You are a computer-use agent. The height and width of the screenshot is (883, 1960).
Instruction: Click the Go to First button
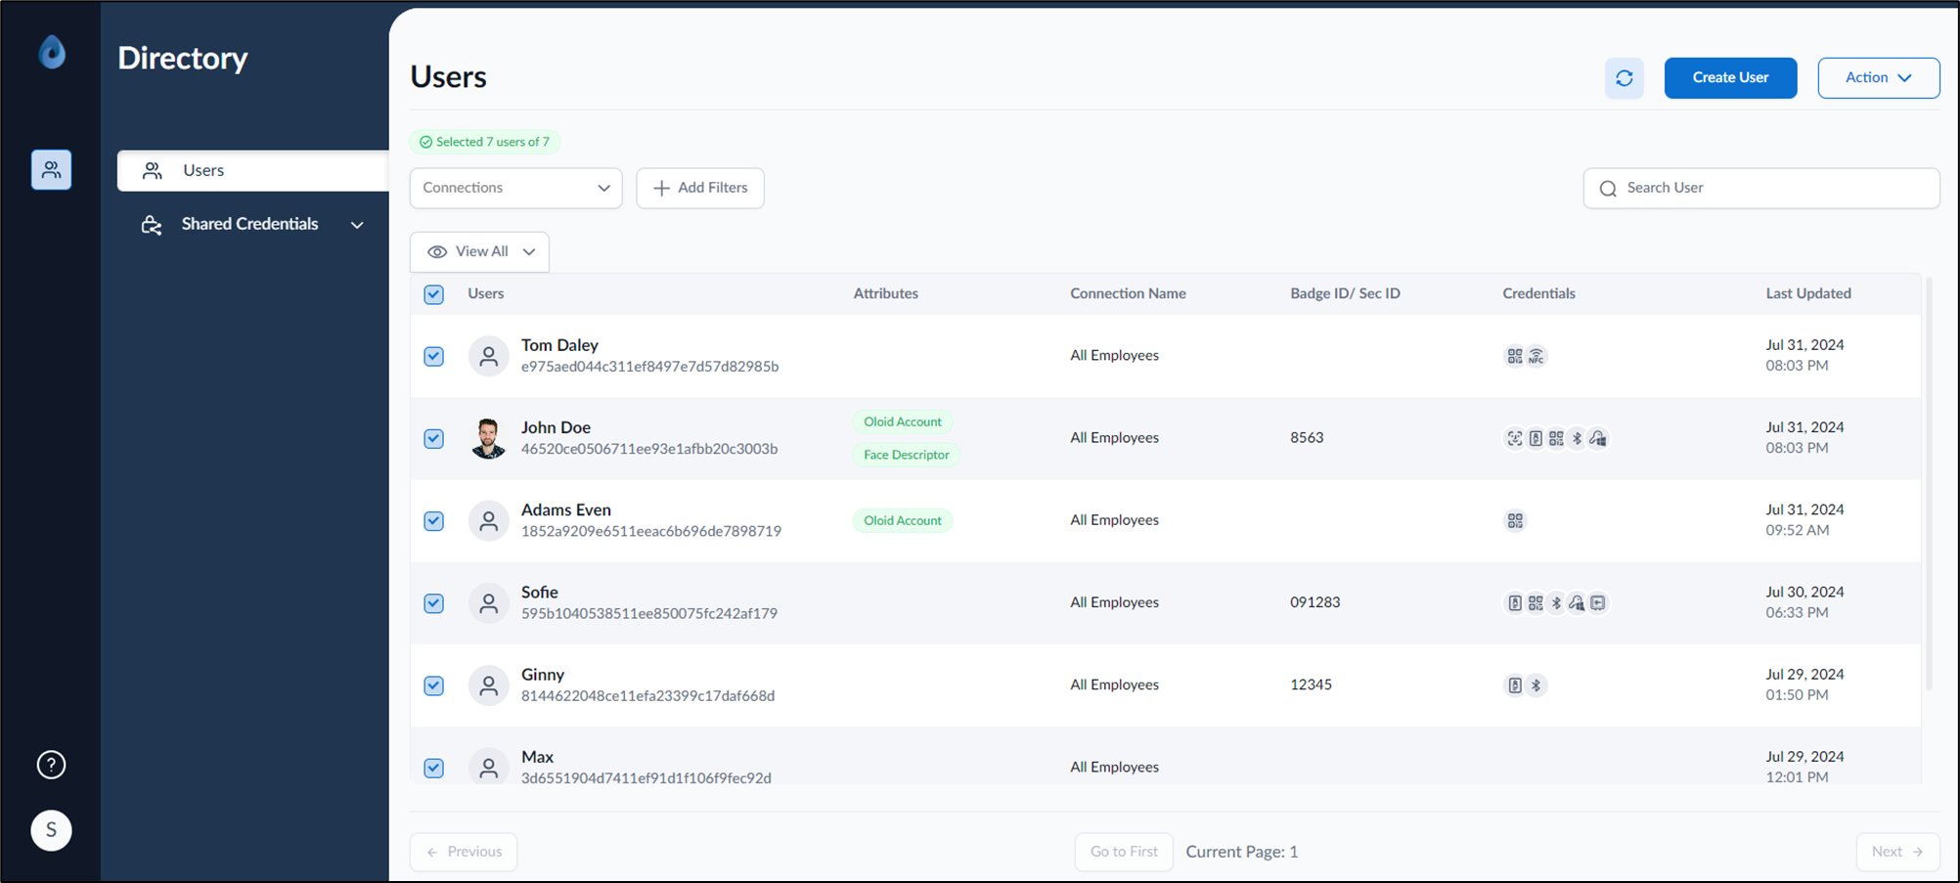tap(1124, 852)
